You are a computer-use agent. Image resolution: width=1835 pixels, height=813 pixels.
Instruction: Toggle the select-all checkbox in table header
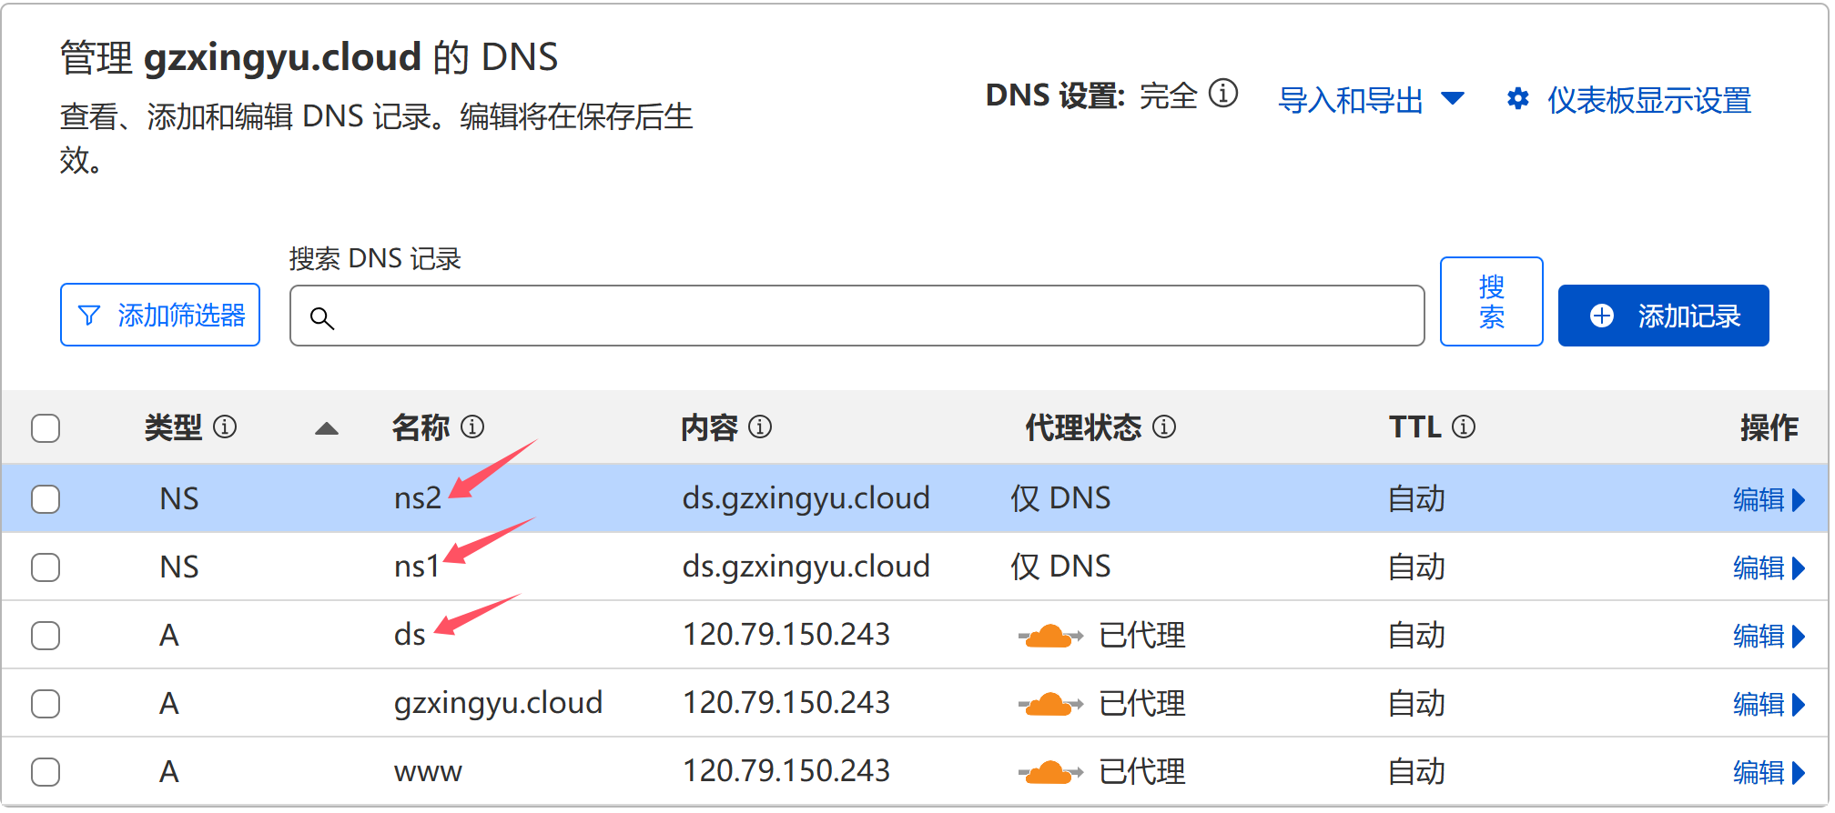[x=46, y=428]
